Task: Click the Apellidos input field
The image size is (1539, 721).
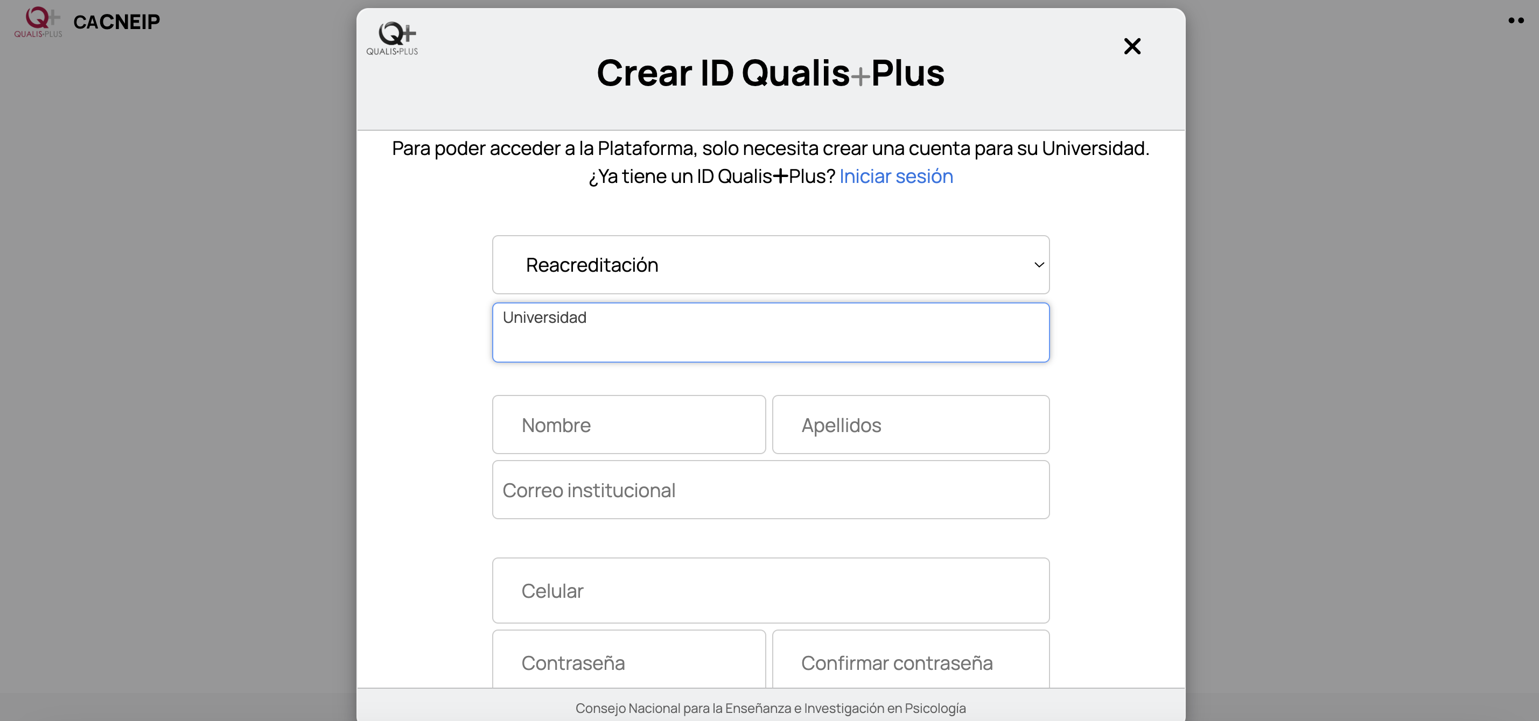Action: 911,425
